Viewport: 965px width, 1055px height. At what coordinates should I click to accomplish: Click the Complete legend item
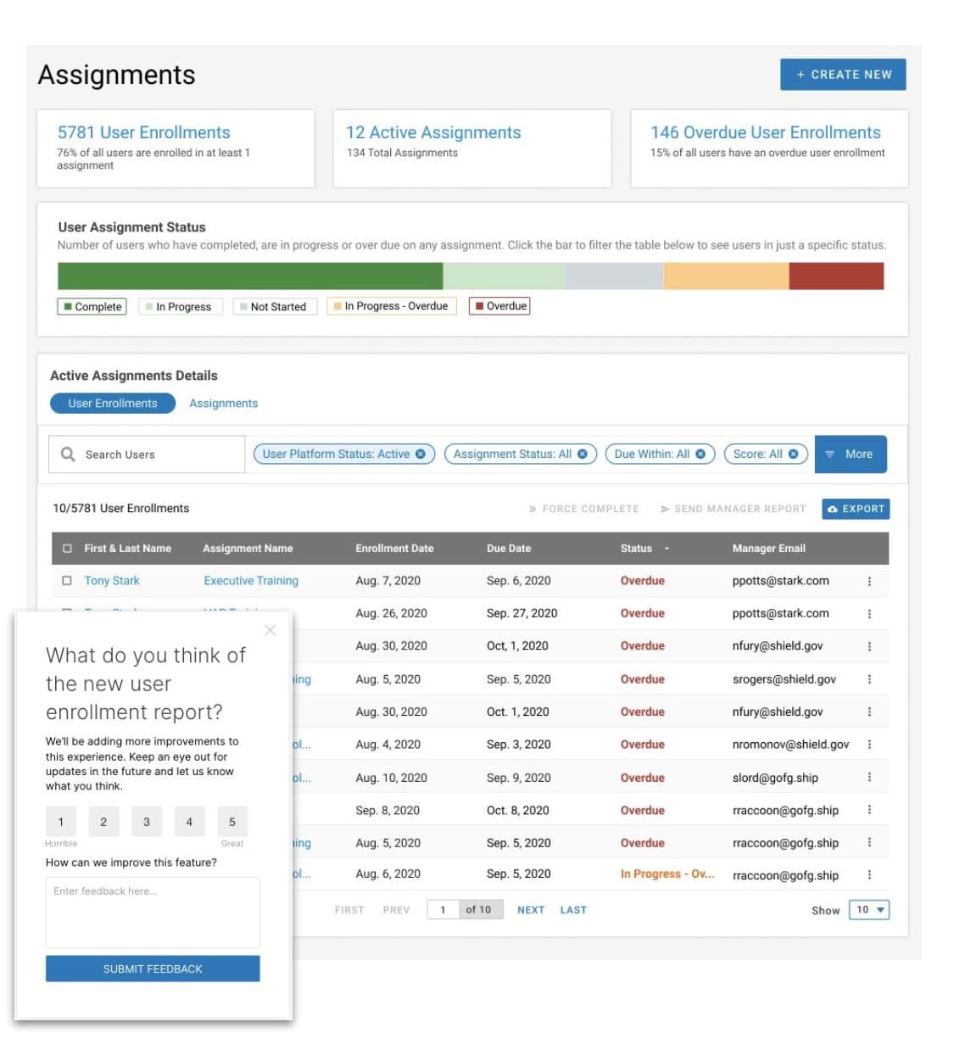click(x=92, y=306)
